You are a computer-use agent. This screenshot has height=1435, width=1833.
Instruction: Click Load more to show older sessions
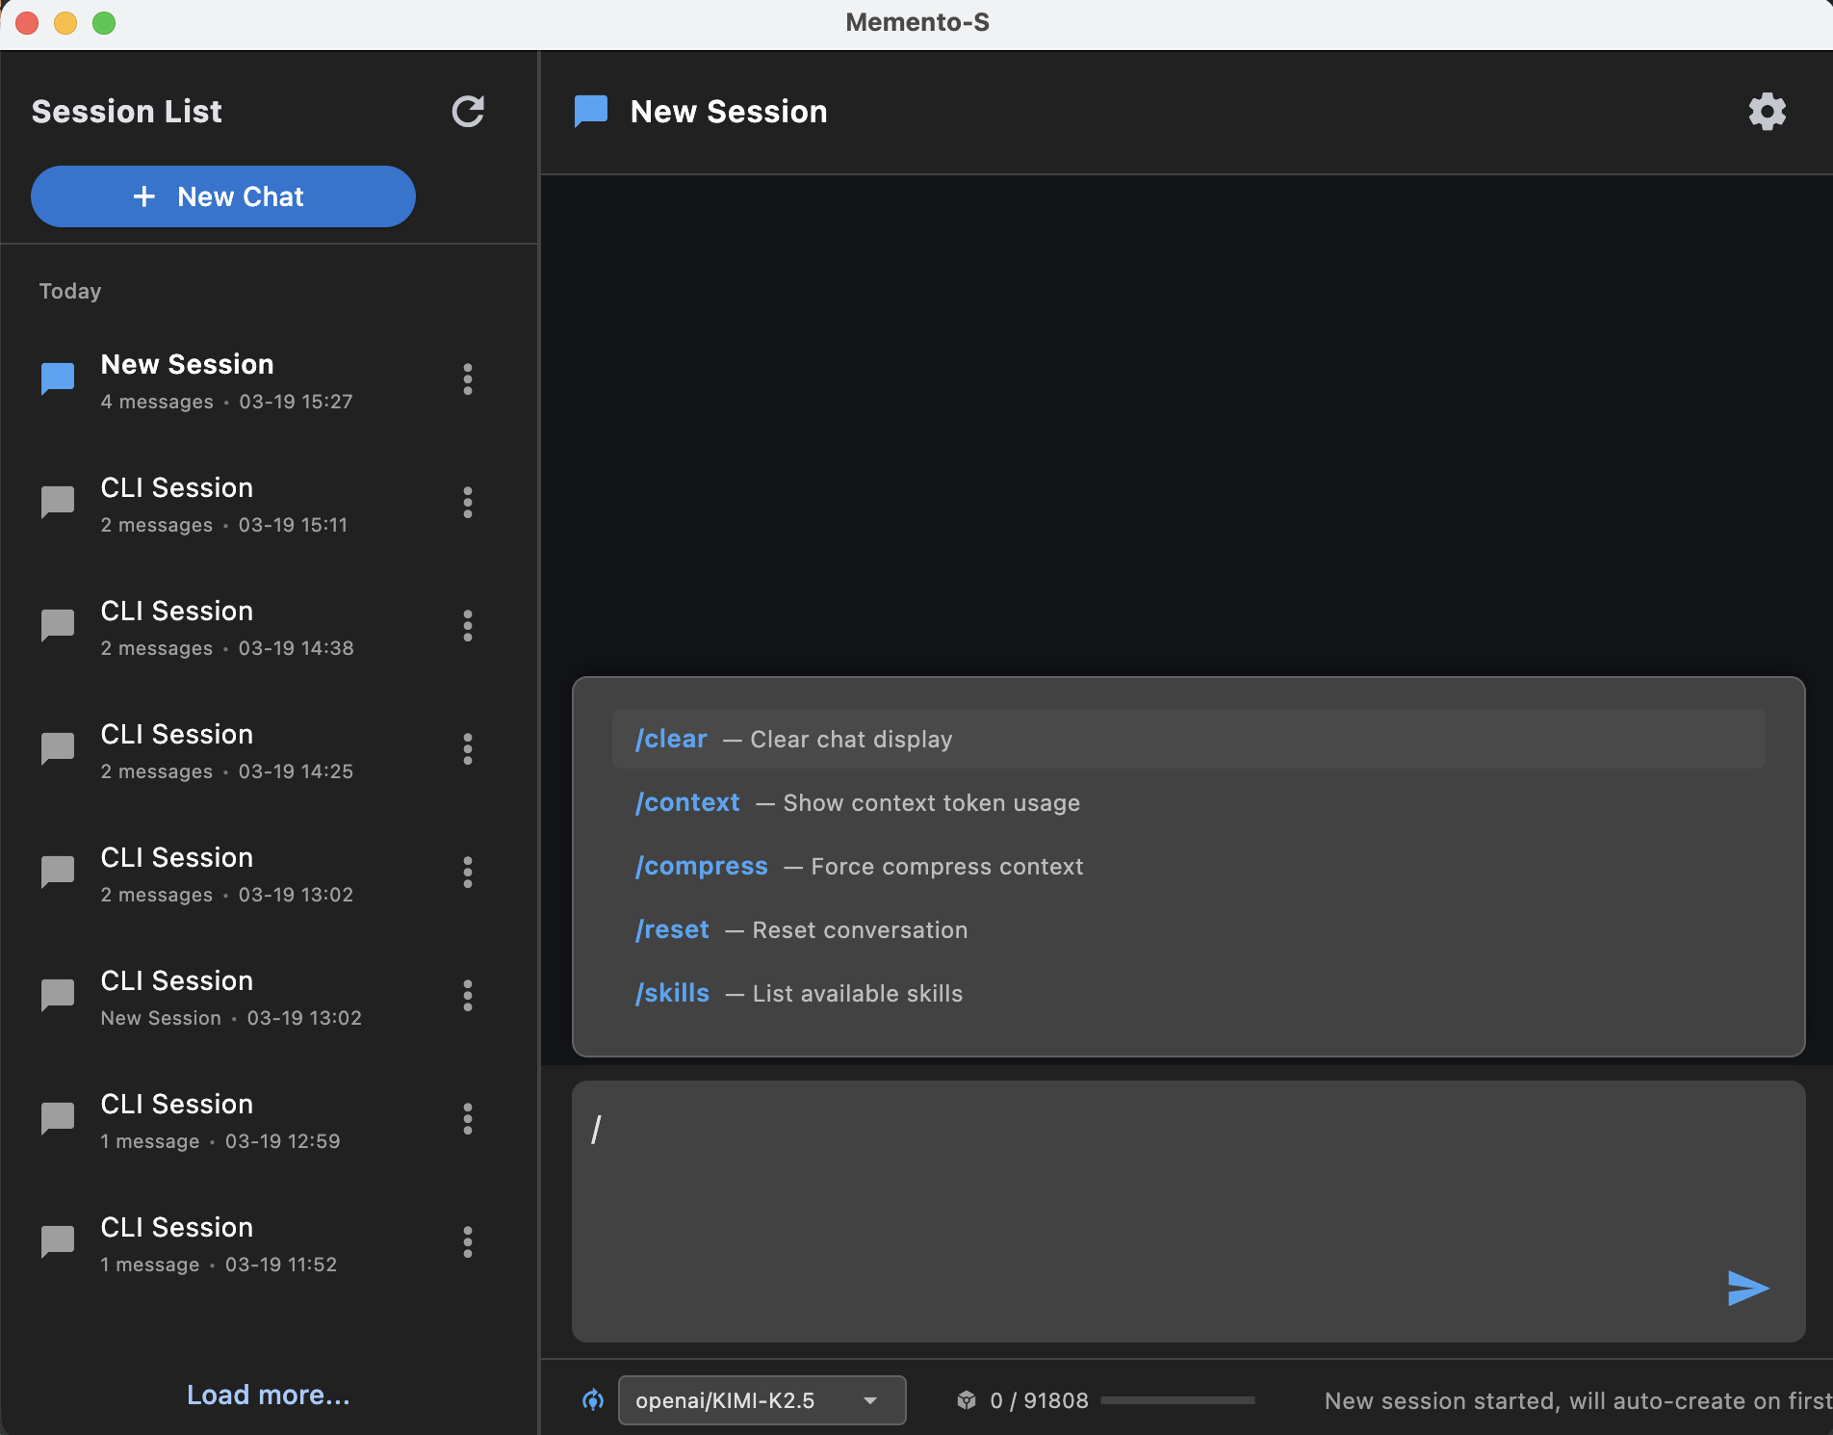coord(268,1394)
